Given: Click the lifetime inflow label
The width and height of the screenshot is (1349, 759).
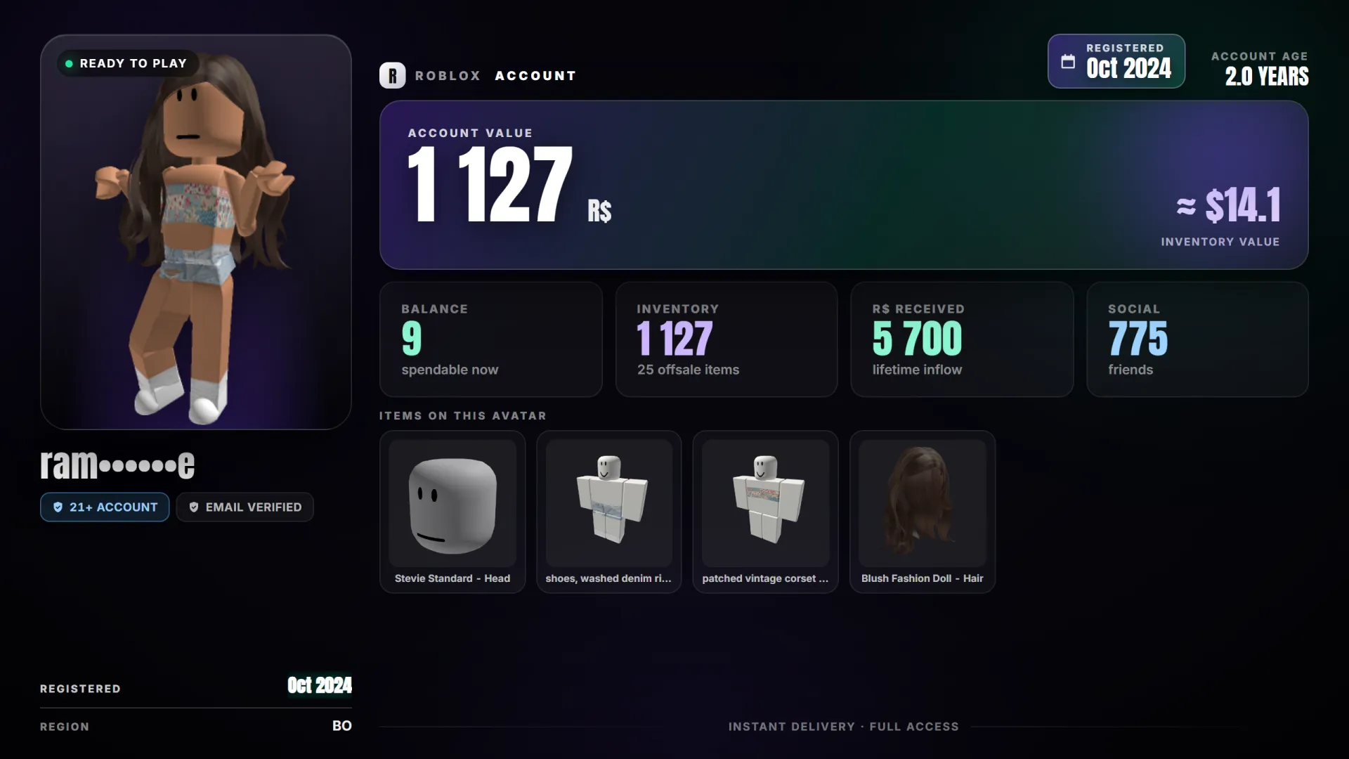Looking at the screenshot, I should point(917,370).
